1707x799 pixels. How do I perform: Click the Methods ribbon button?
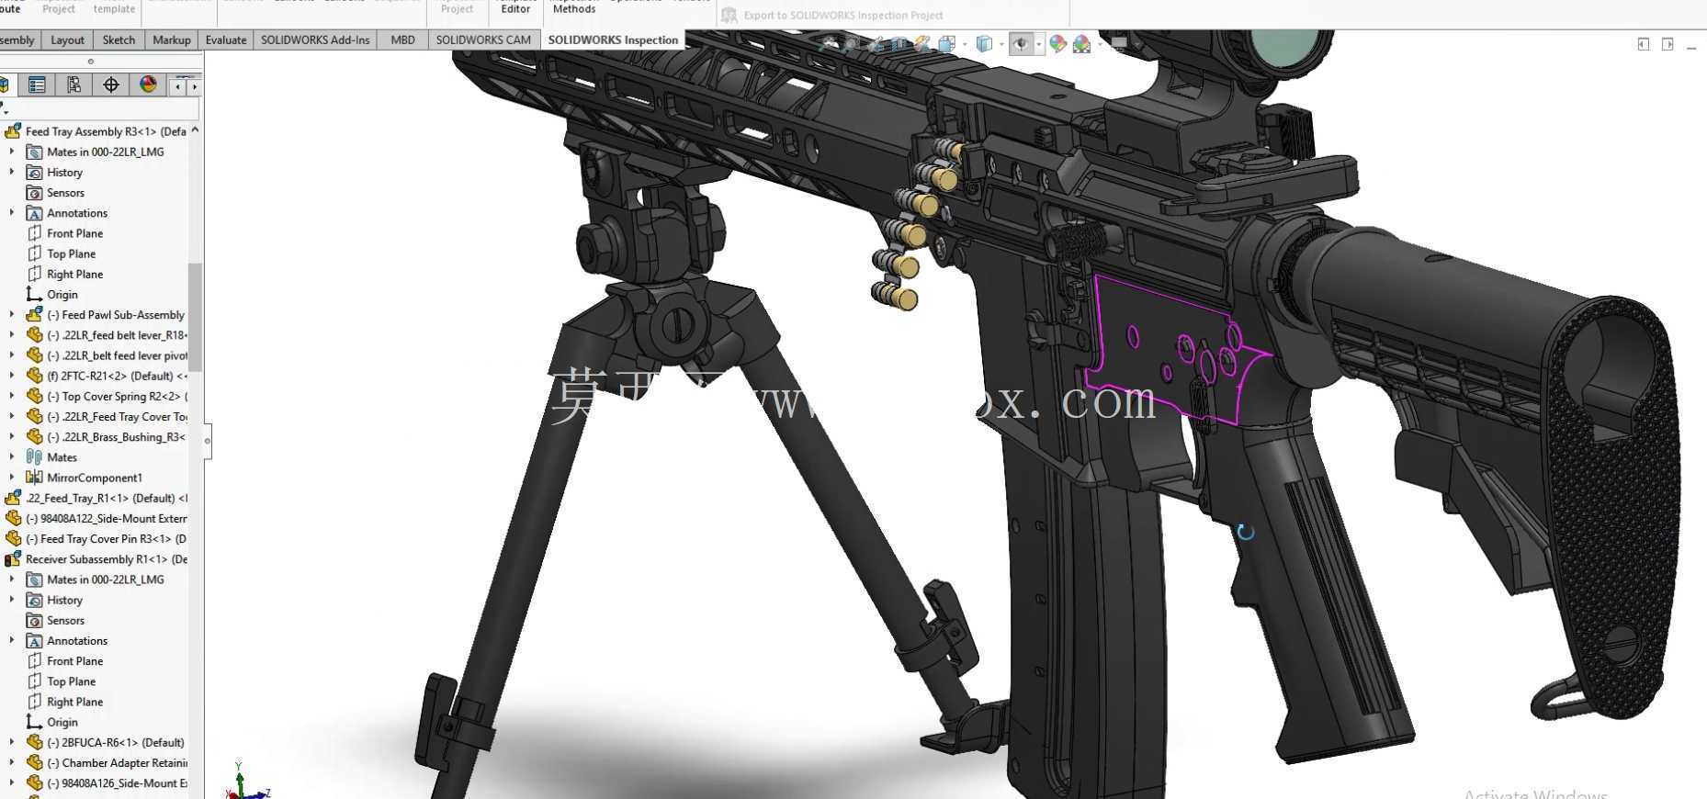574,8
